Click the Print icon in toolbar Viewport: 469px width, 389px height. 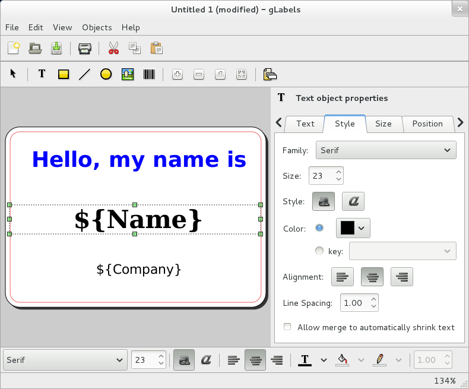click(x=85, y=48)
